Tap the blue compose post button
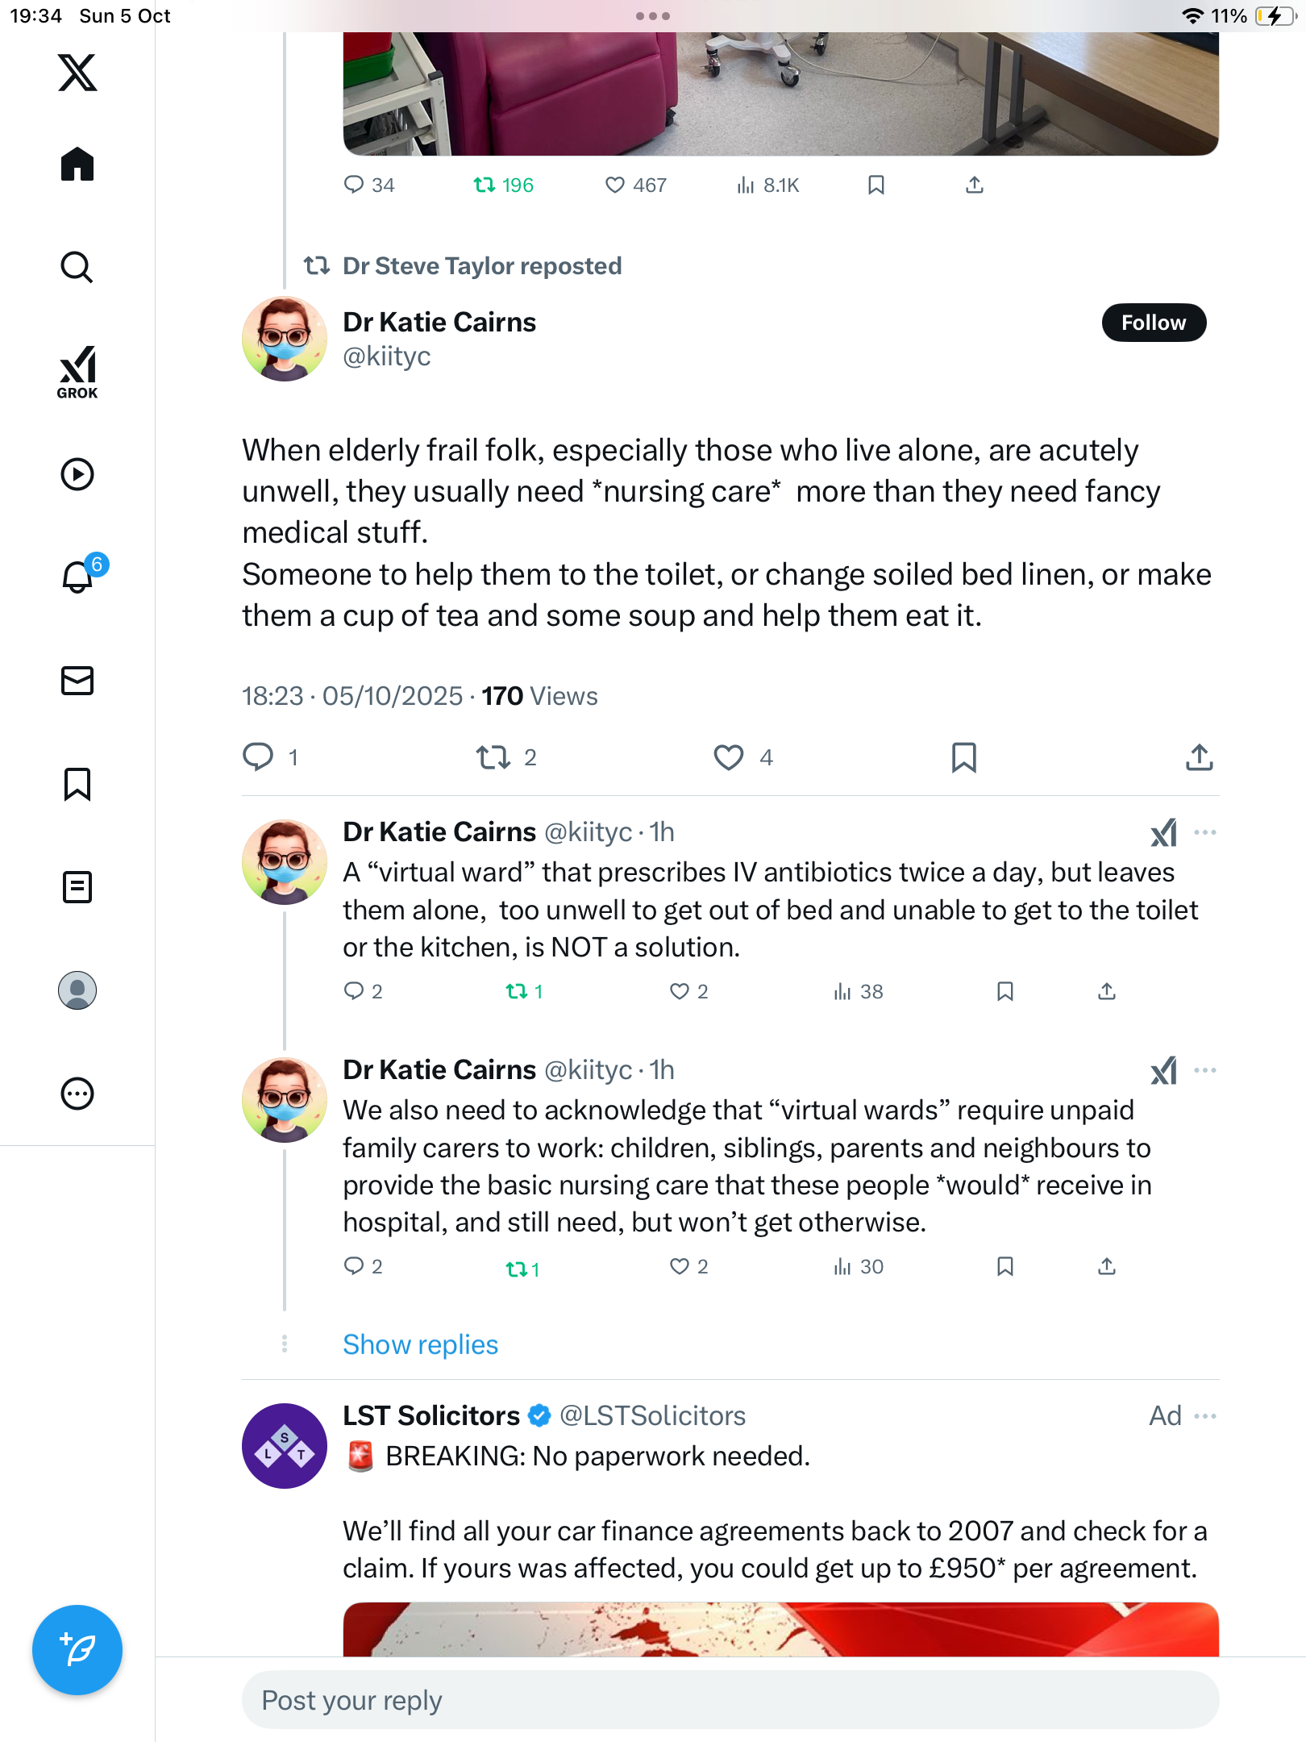This screenshot has width=1306, height=1742. (77, 1650)
